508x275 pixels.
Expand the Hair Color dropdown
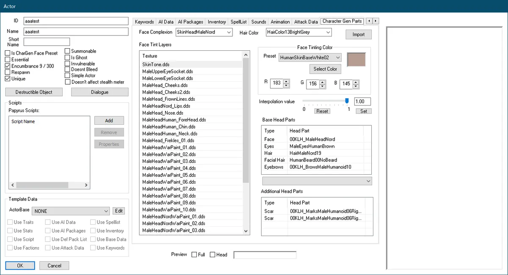328,33
